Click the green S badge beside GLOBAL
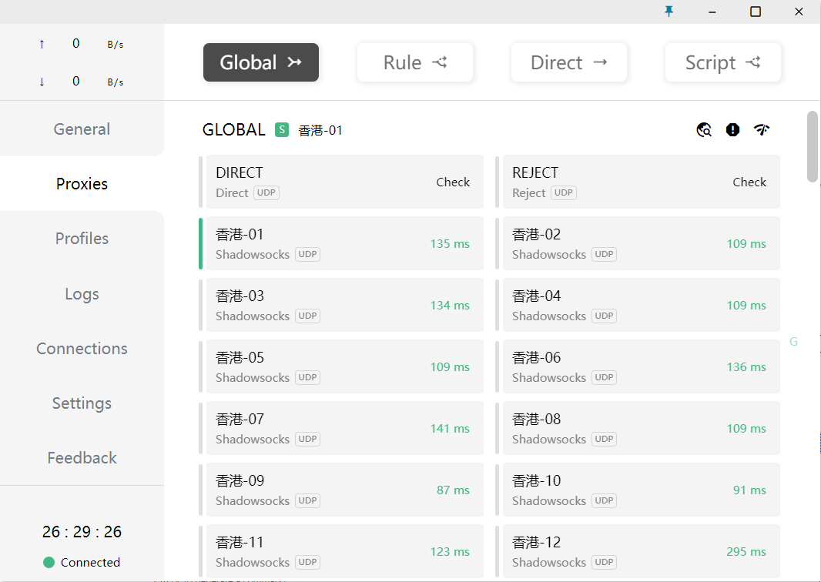 282,129
